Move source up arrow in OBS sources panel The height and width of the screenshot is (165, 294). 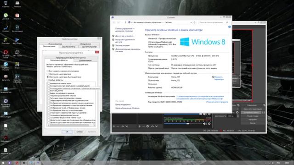pyautogui.click(x=153, y=126)
